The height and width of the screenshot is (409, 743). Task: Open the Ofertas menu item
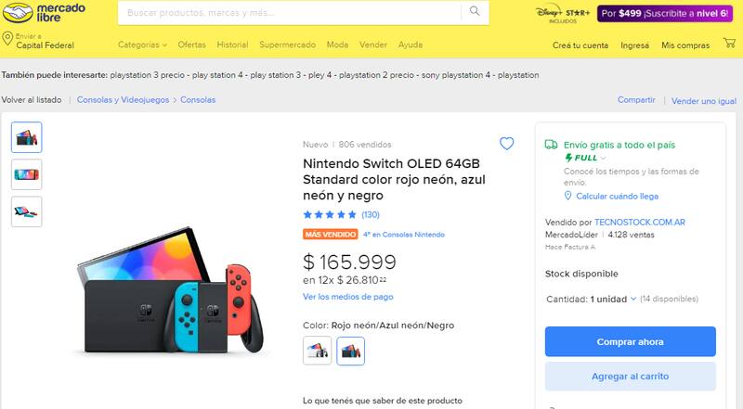point(191,45)
